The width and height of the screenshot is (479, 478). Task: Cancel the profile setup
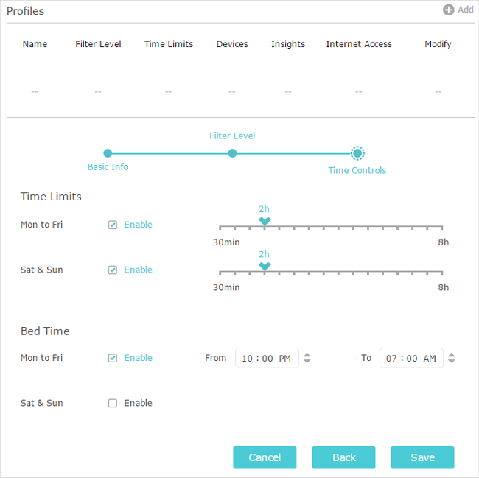[x=265, y=457]
